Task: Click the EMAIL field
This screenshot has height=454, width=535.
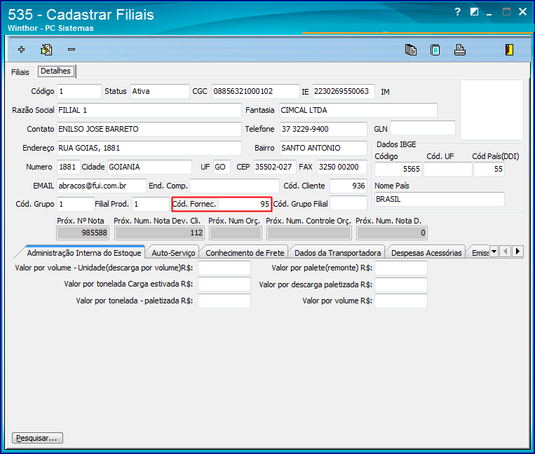Action: [102, 186]
